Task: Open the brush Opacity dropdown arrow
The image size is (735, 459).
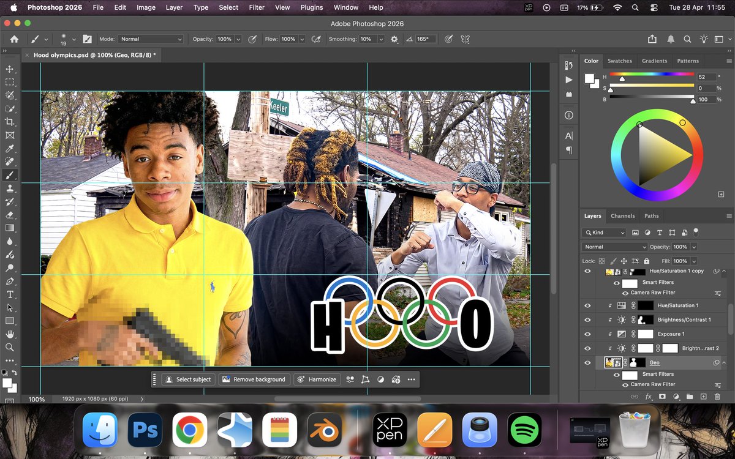Action: coord(238,39)
